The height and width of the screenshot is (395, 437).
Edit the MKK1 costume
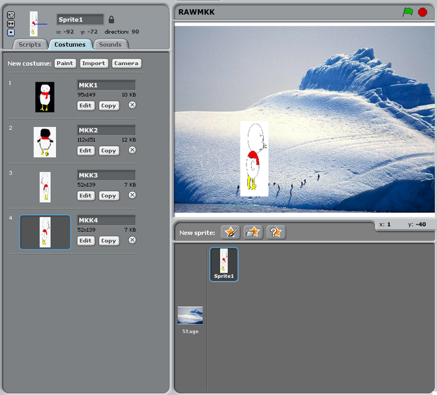pyautogui.click(x=85, y=105)
